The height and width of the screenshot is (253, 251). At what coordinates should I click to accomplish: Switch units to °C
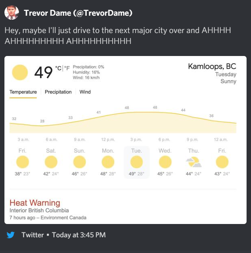pyautogui.click(x=58, y=68)
